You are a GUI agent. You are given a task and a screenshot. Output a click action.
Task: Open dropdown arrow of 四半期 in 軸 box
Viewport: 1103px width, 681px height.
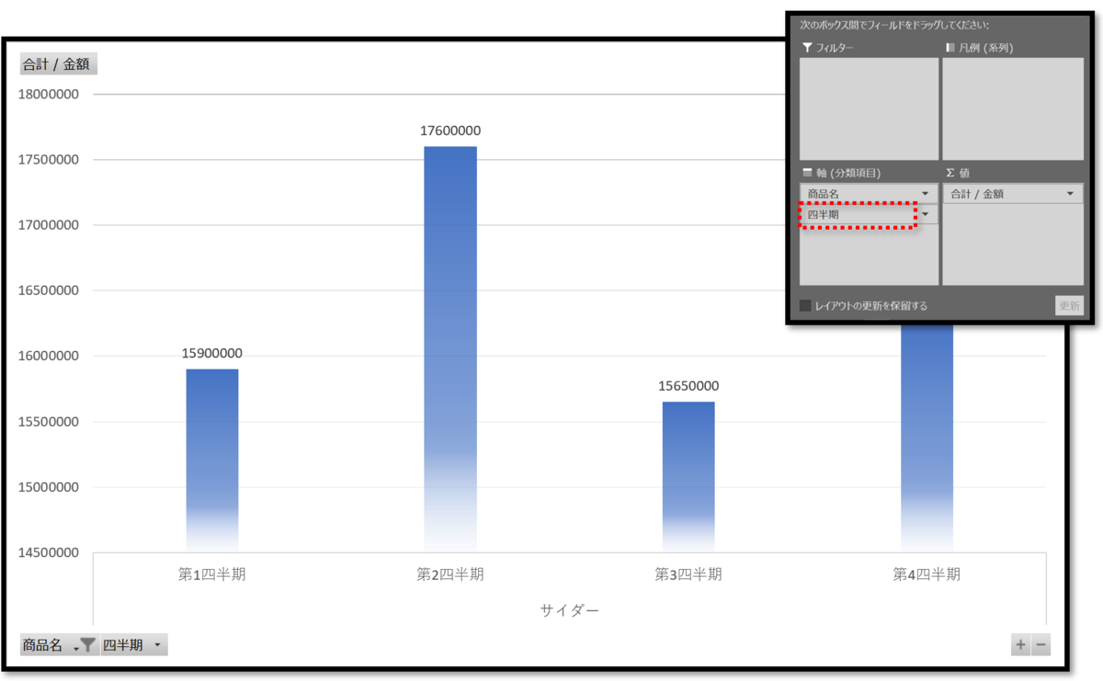925,214
